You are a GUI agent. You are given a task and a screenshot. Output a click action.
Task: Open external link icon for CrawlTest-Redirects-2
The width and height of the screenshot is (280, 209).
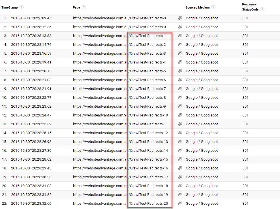tap(180, 44)
